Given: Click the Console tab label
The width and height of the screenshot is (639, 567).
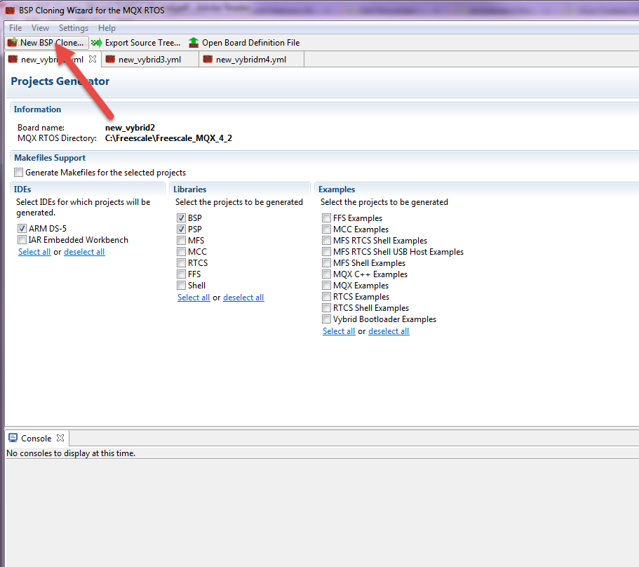Looking at the screenshot, I should [x=36, y=438].
